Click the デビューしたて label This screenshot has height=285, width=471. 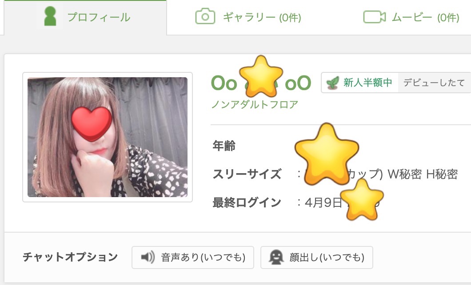tap(434, 82)
